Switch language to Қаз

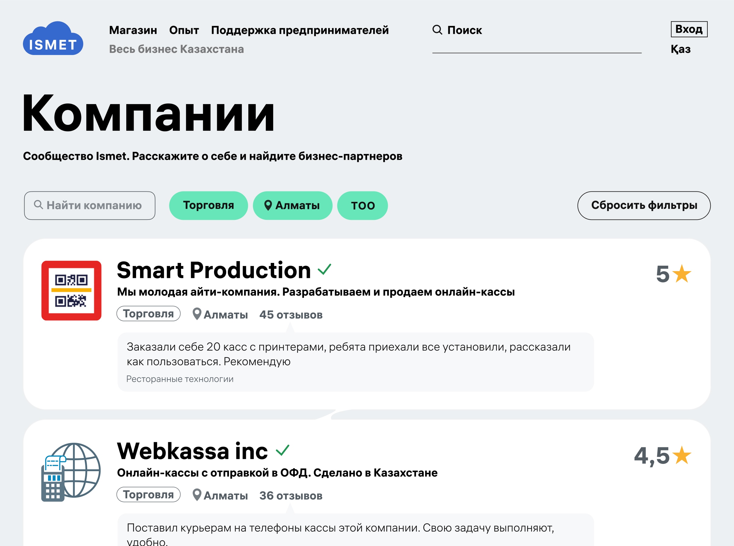click(680, 49)
